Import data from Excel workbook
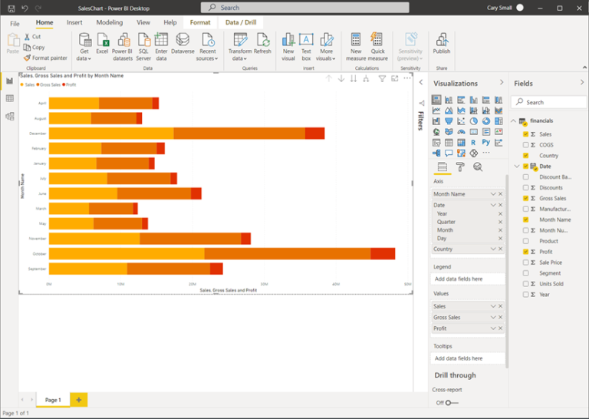589x419 pixels. click(102, 43)
